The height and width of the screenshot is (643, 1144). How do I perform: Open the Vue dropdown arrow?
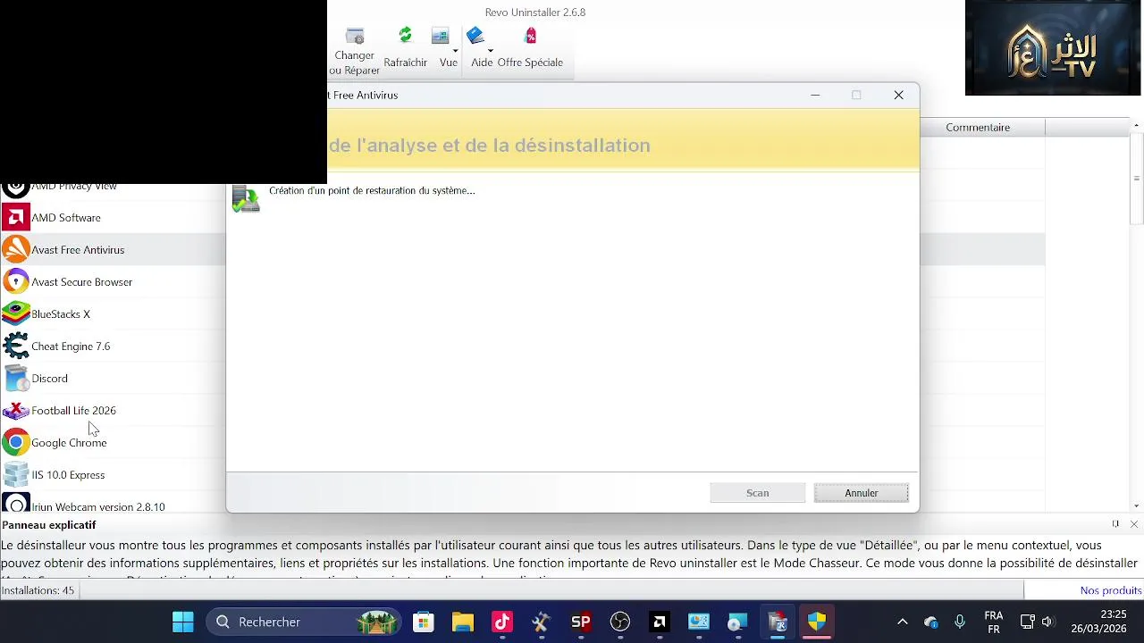(x=455, y=51)
